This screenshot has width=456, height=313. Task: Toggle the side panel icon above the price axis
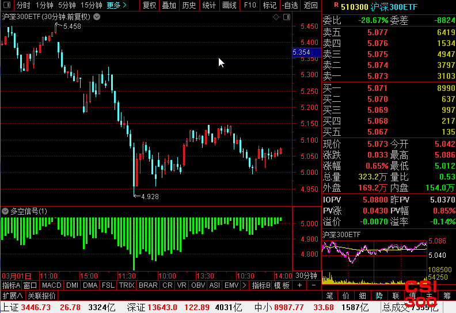(x=287, y=17)
